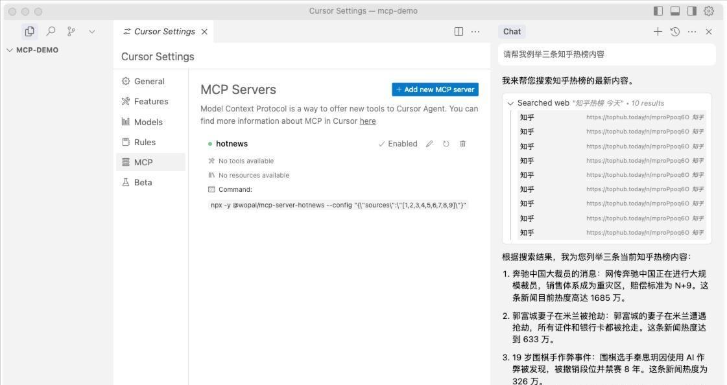Click the Command terminal icon
The height and width of the screenshot is (385, 727).
tap(211, 189)
